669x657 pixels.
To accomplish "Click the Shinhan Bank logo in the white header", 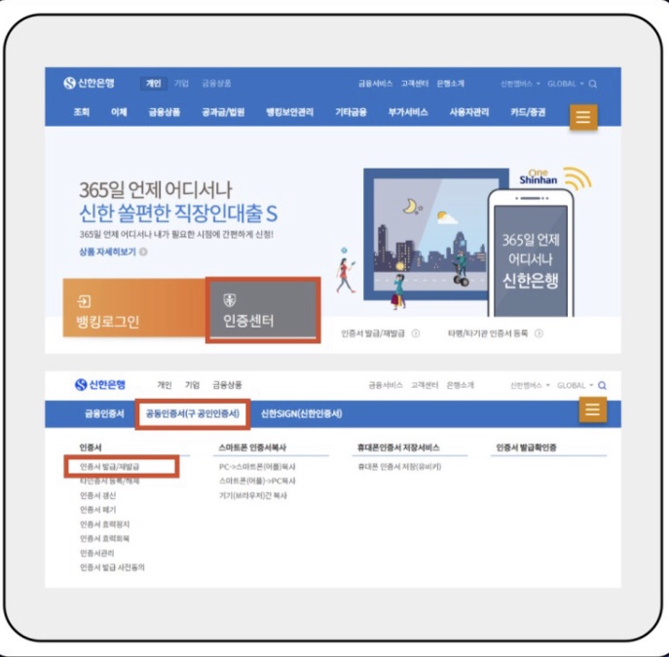I will click(100, 384).
